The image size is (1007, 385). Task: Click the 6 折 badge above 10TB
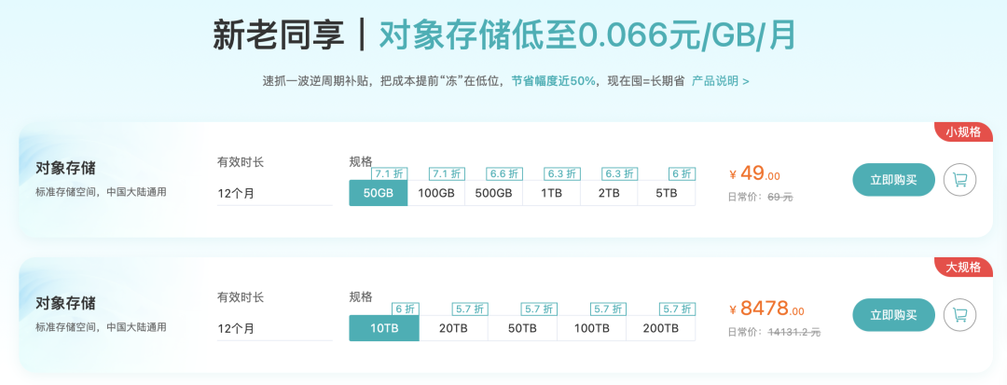pyautogui.click(x=406, y=309)
